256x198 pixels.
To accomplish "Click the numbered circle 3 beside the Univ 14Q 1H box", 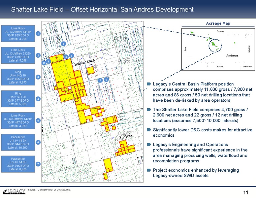I will 38,77.
